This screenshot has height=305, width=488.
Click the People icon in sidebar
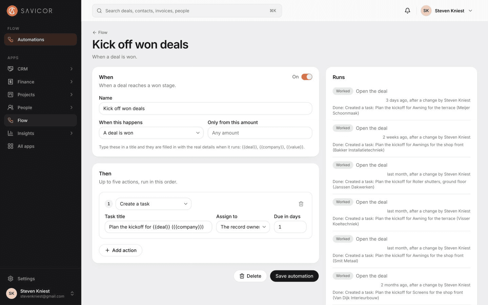(11, 107)
